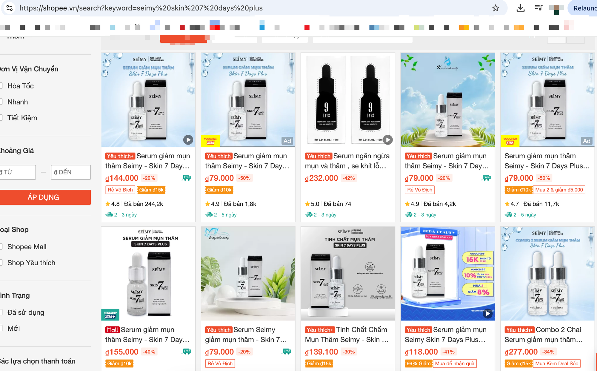This screenshot has width=597, height=371.
Task: Play video on the 9 Days serum product
Action: (x=388, y=139)
